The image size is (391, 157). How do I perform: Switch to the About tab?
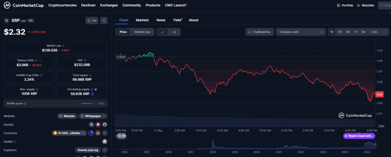[194, 20]
